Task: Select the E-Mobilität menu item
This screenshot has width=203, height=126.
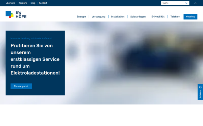Action: (158, 16)
